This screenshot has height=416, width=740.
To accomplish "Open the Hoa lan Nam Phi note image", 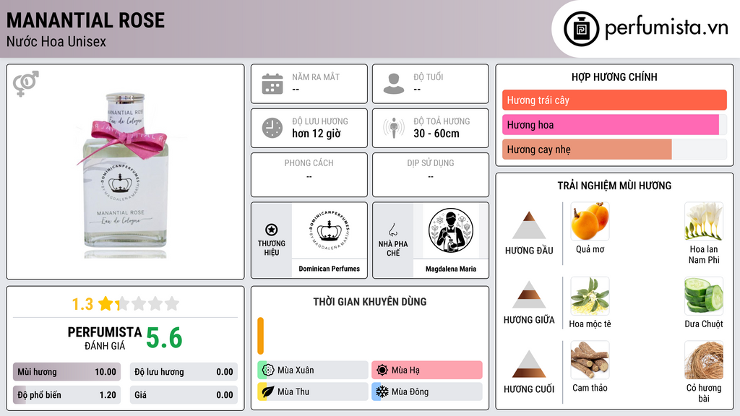I will click(x=704, y=221).
